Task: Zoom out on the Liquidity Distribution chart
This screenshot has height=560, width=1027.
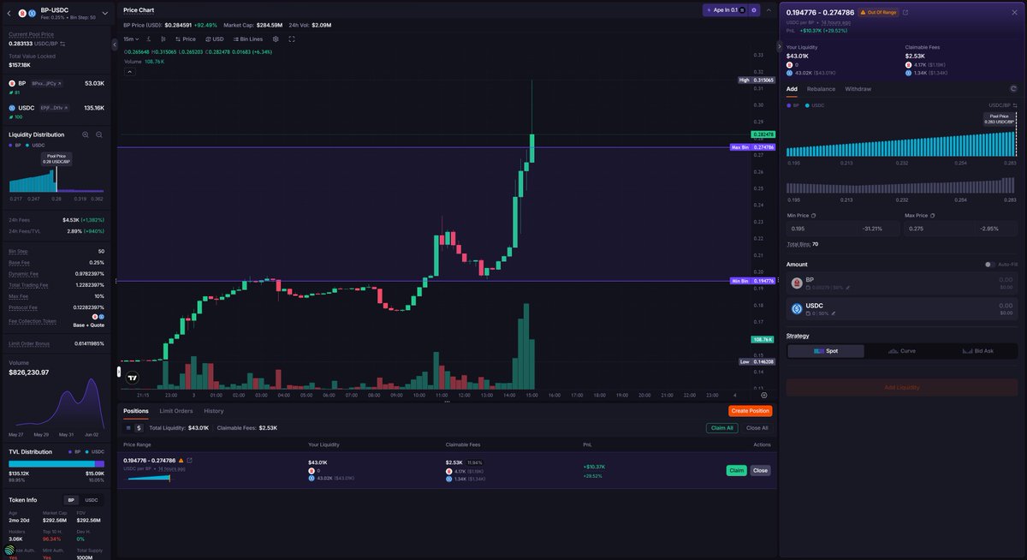Action: [99, 134]
